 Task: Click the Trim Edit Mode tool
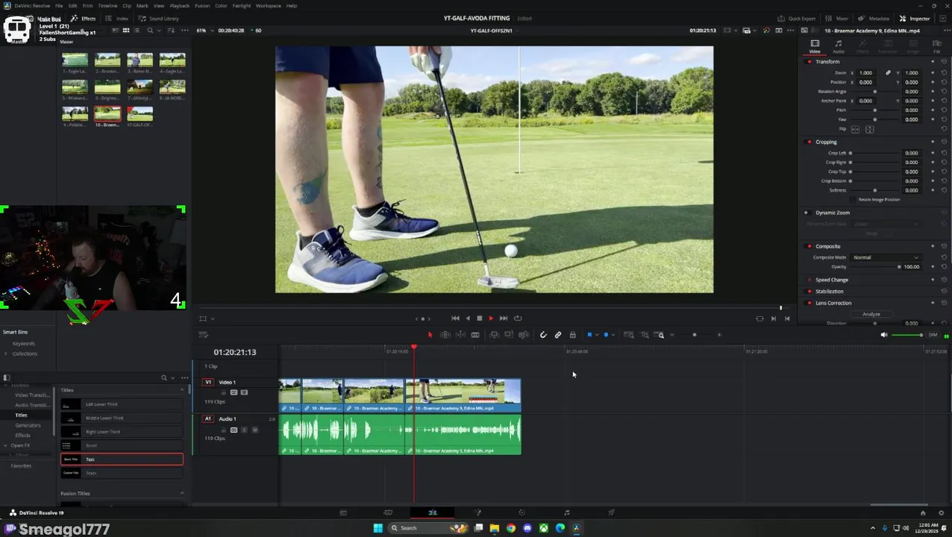pos(445,335)
